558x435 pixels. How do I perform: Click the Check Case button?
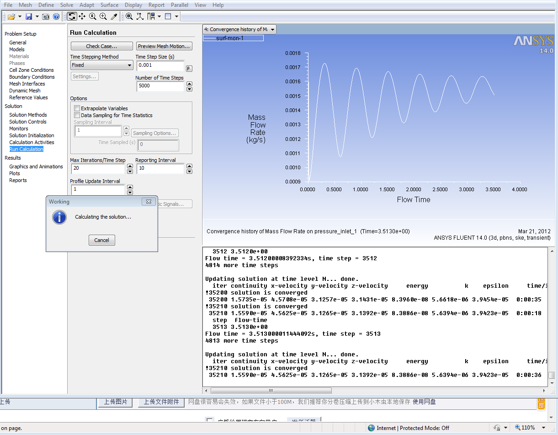click(x=101, y=46)
